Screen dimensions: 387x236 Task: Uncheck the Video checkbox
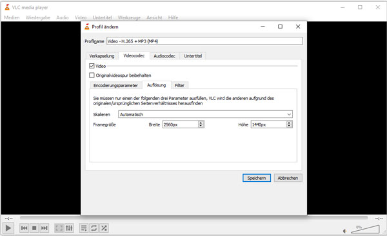pyautogui.click(x=92, y=66)
